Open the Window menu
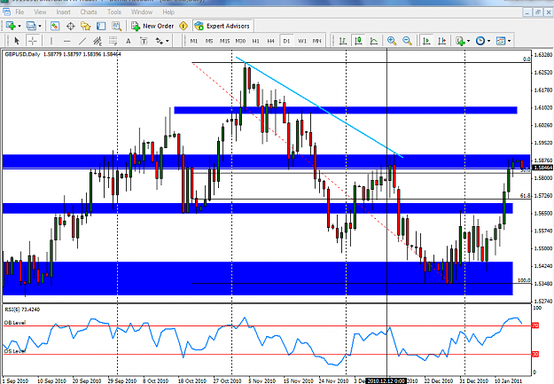 [x=142, y=12]
